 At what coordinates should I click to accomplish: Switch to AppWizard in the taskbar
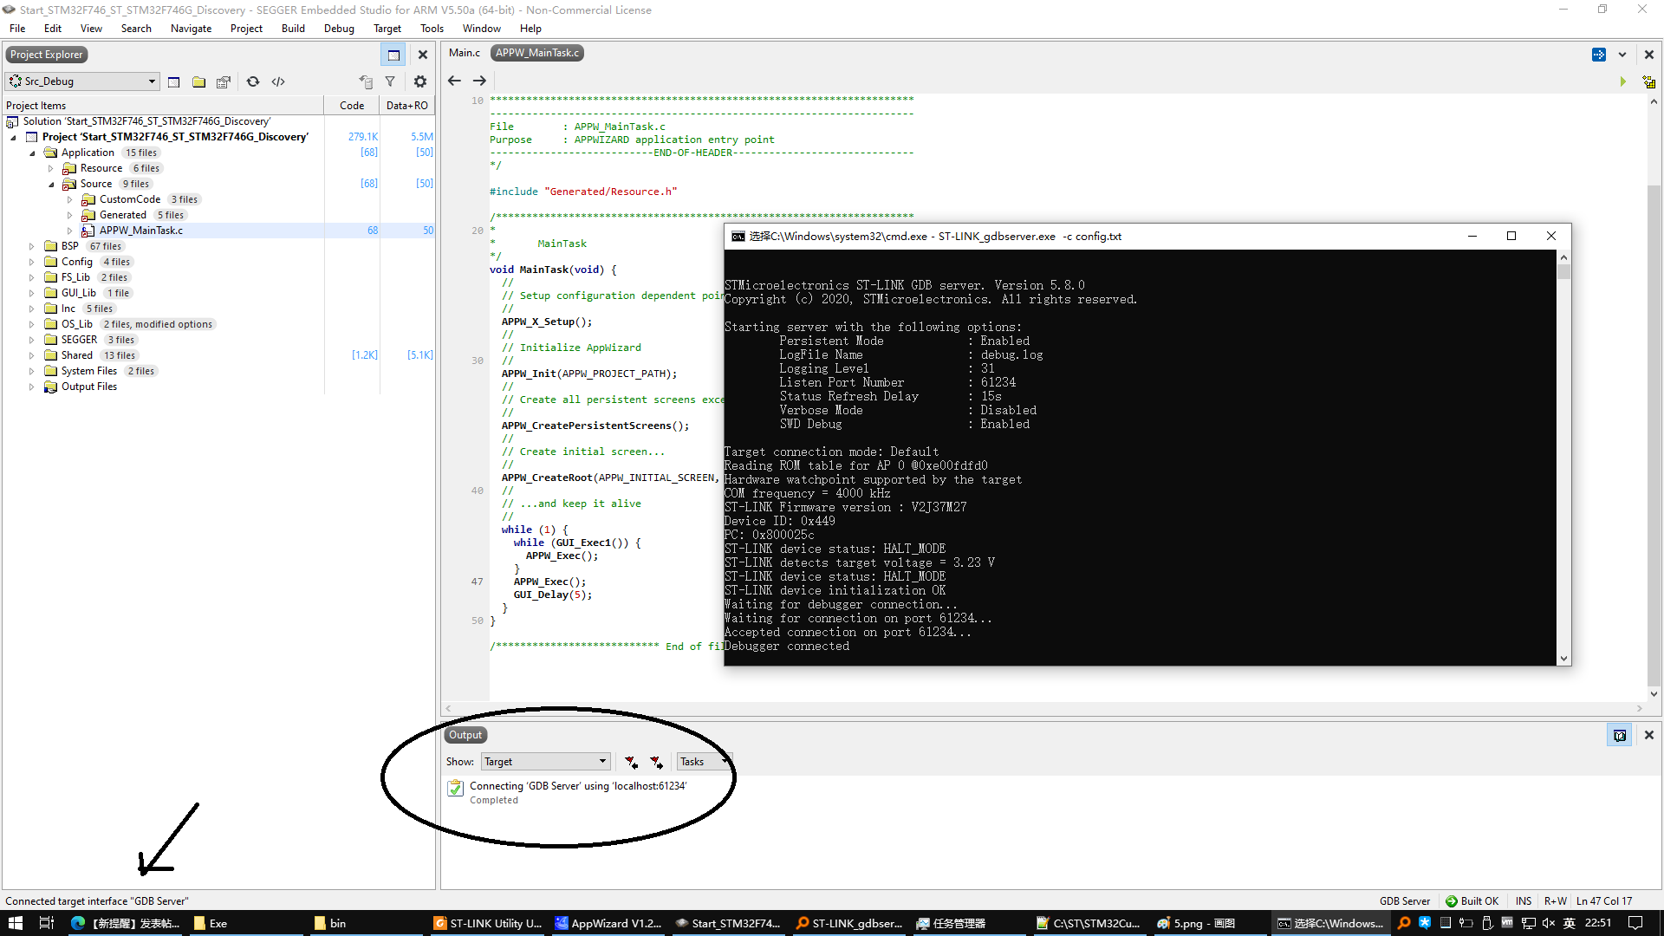point(608,923)
